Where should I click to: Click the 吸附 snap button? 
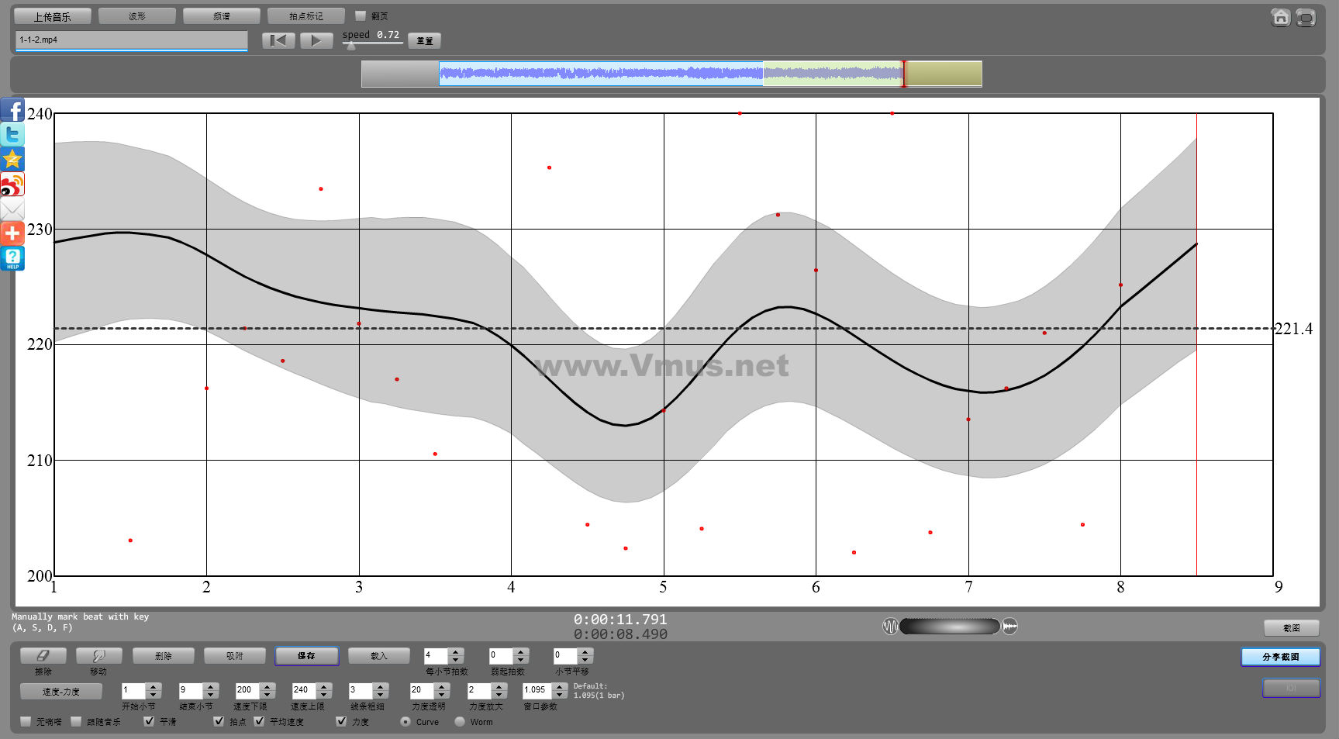[x=235, y=656]
